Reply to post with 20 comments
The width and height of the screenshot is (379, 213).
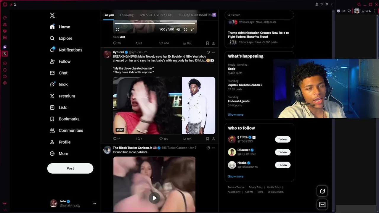[117, 43]
